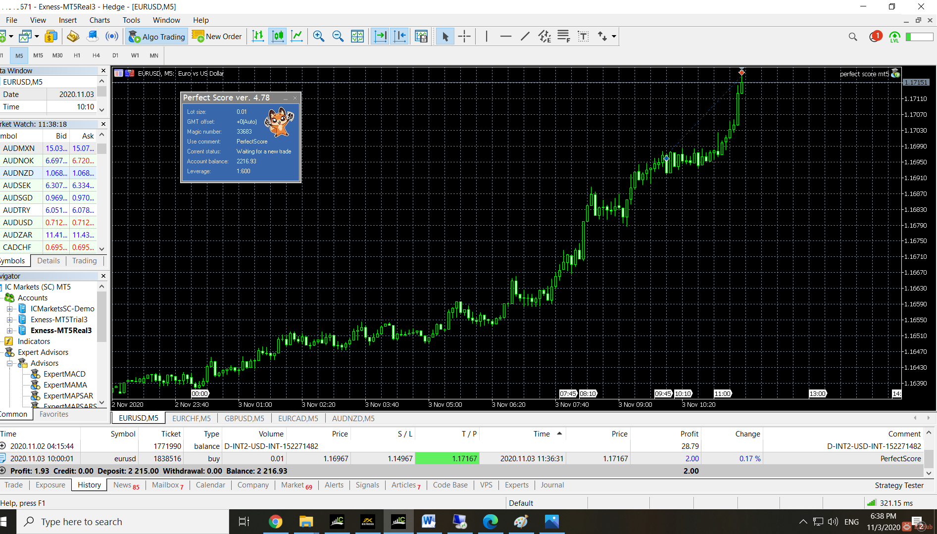This screenshot has width=937, height=534.
Task: Open the Navigator folder-star icon
Action: coord(73,36)
